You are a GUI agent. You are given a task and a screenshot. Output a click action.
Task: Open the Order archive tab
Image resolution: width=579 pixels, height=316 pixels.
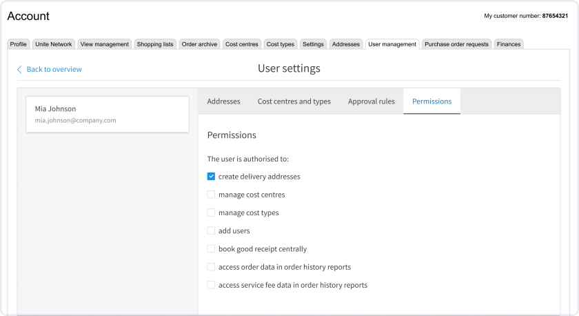pyautogui.click(x=199, y=44)
